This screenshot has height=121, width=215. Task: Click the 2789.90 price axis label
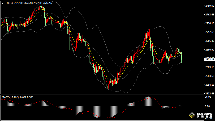pos(210,6)
